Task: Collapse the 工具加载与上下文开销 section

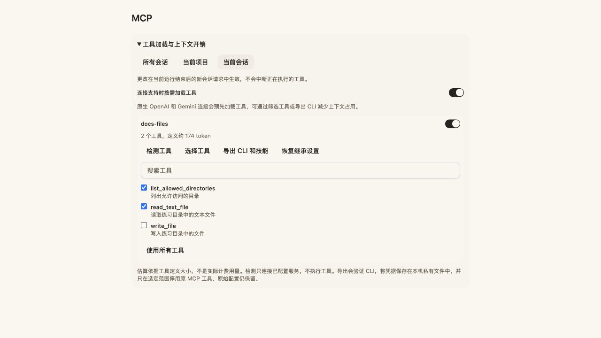Action: click(171, 44)
